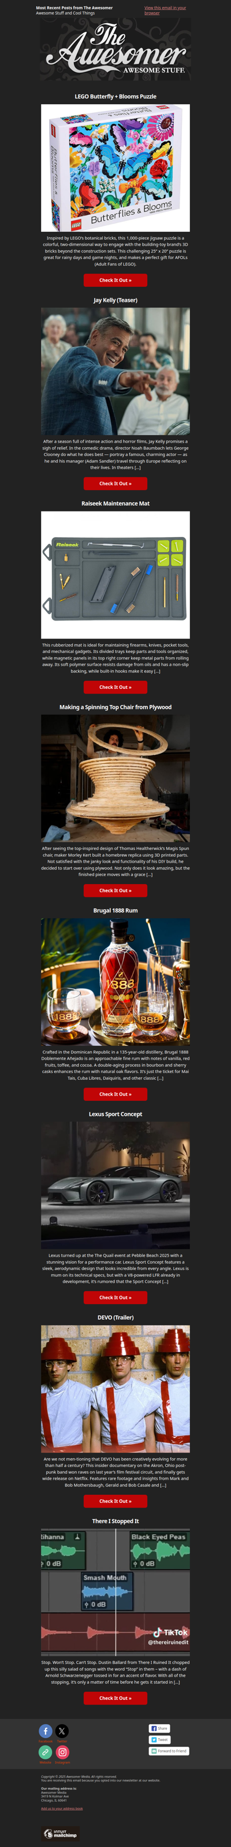Image resolution: width=231 pixels, height=1847 pixels.
Task: Click the Facebook Share button
Action: tap(159, 1728)
